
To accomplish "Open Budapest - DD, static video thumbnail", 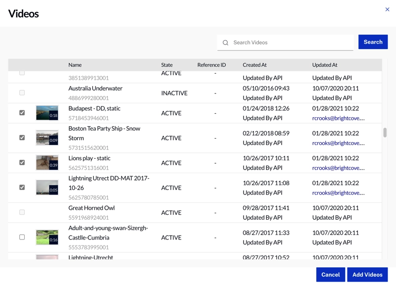I will [47, 113].
